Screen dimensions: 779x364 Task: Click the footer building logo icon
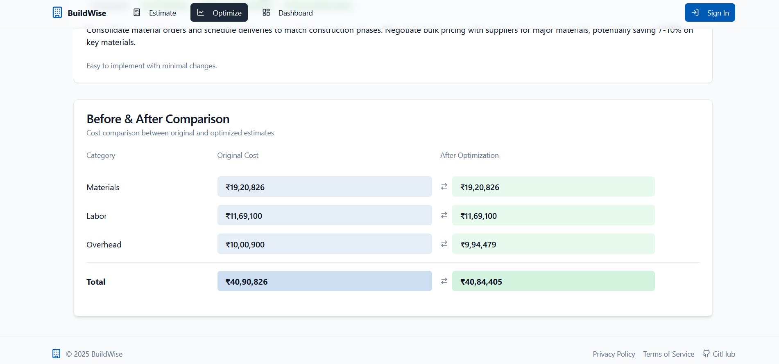coord(57,354)
